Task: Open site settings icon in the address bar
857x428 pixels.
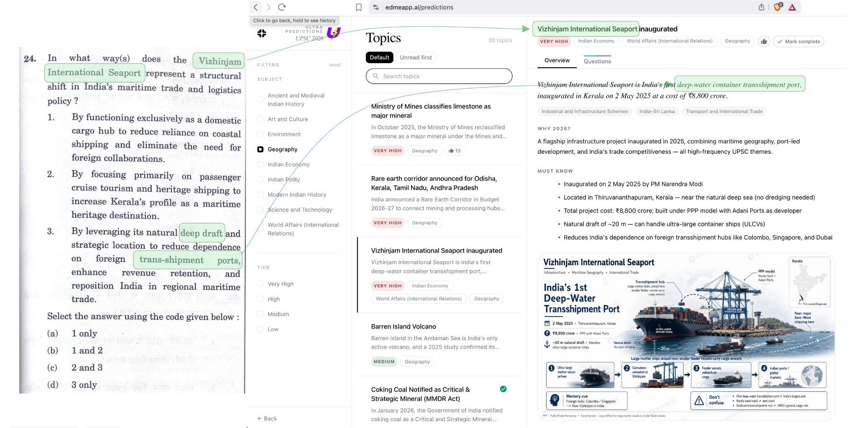Action: pyautogui.click(x=376, y=8)
